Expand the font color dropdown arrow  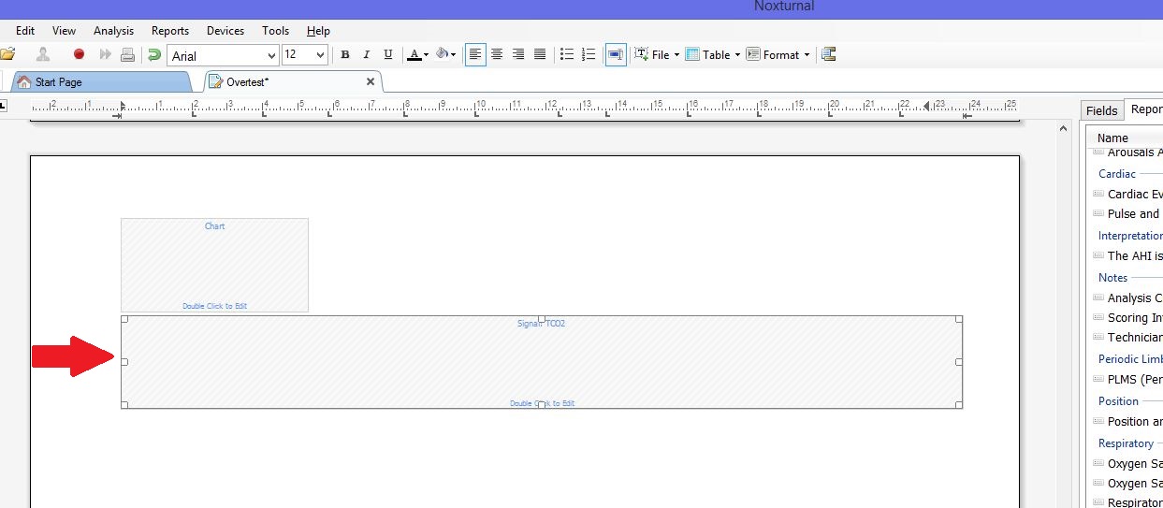426,55
